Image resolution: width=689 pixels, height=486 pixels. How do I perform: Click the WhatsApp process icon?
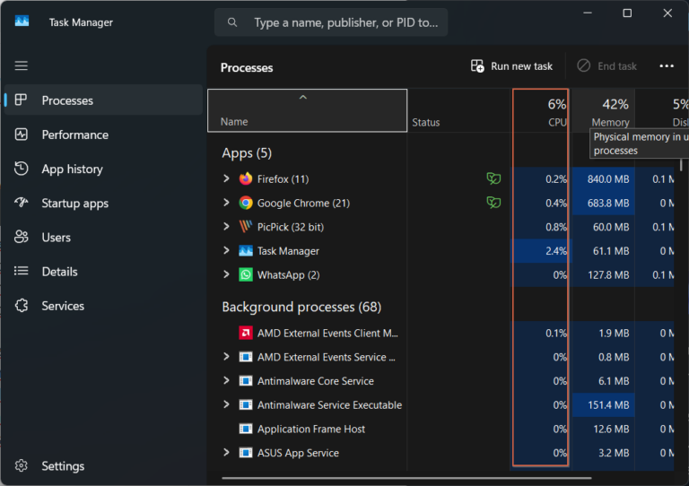point(246,274)
